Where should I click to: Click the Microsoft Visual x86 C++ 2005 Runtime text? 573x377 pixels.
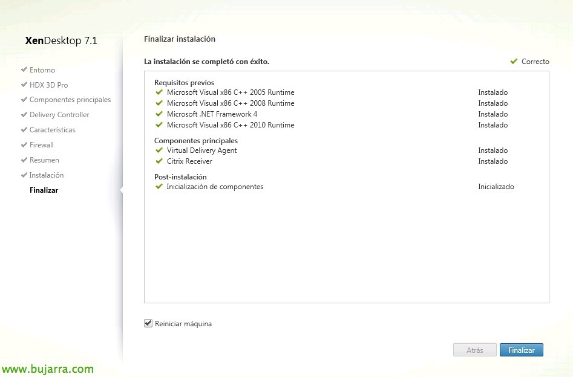(231, 92)
